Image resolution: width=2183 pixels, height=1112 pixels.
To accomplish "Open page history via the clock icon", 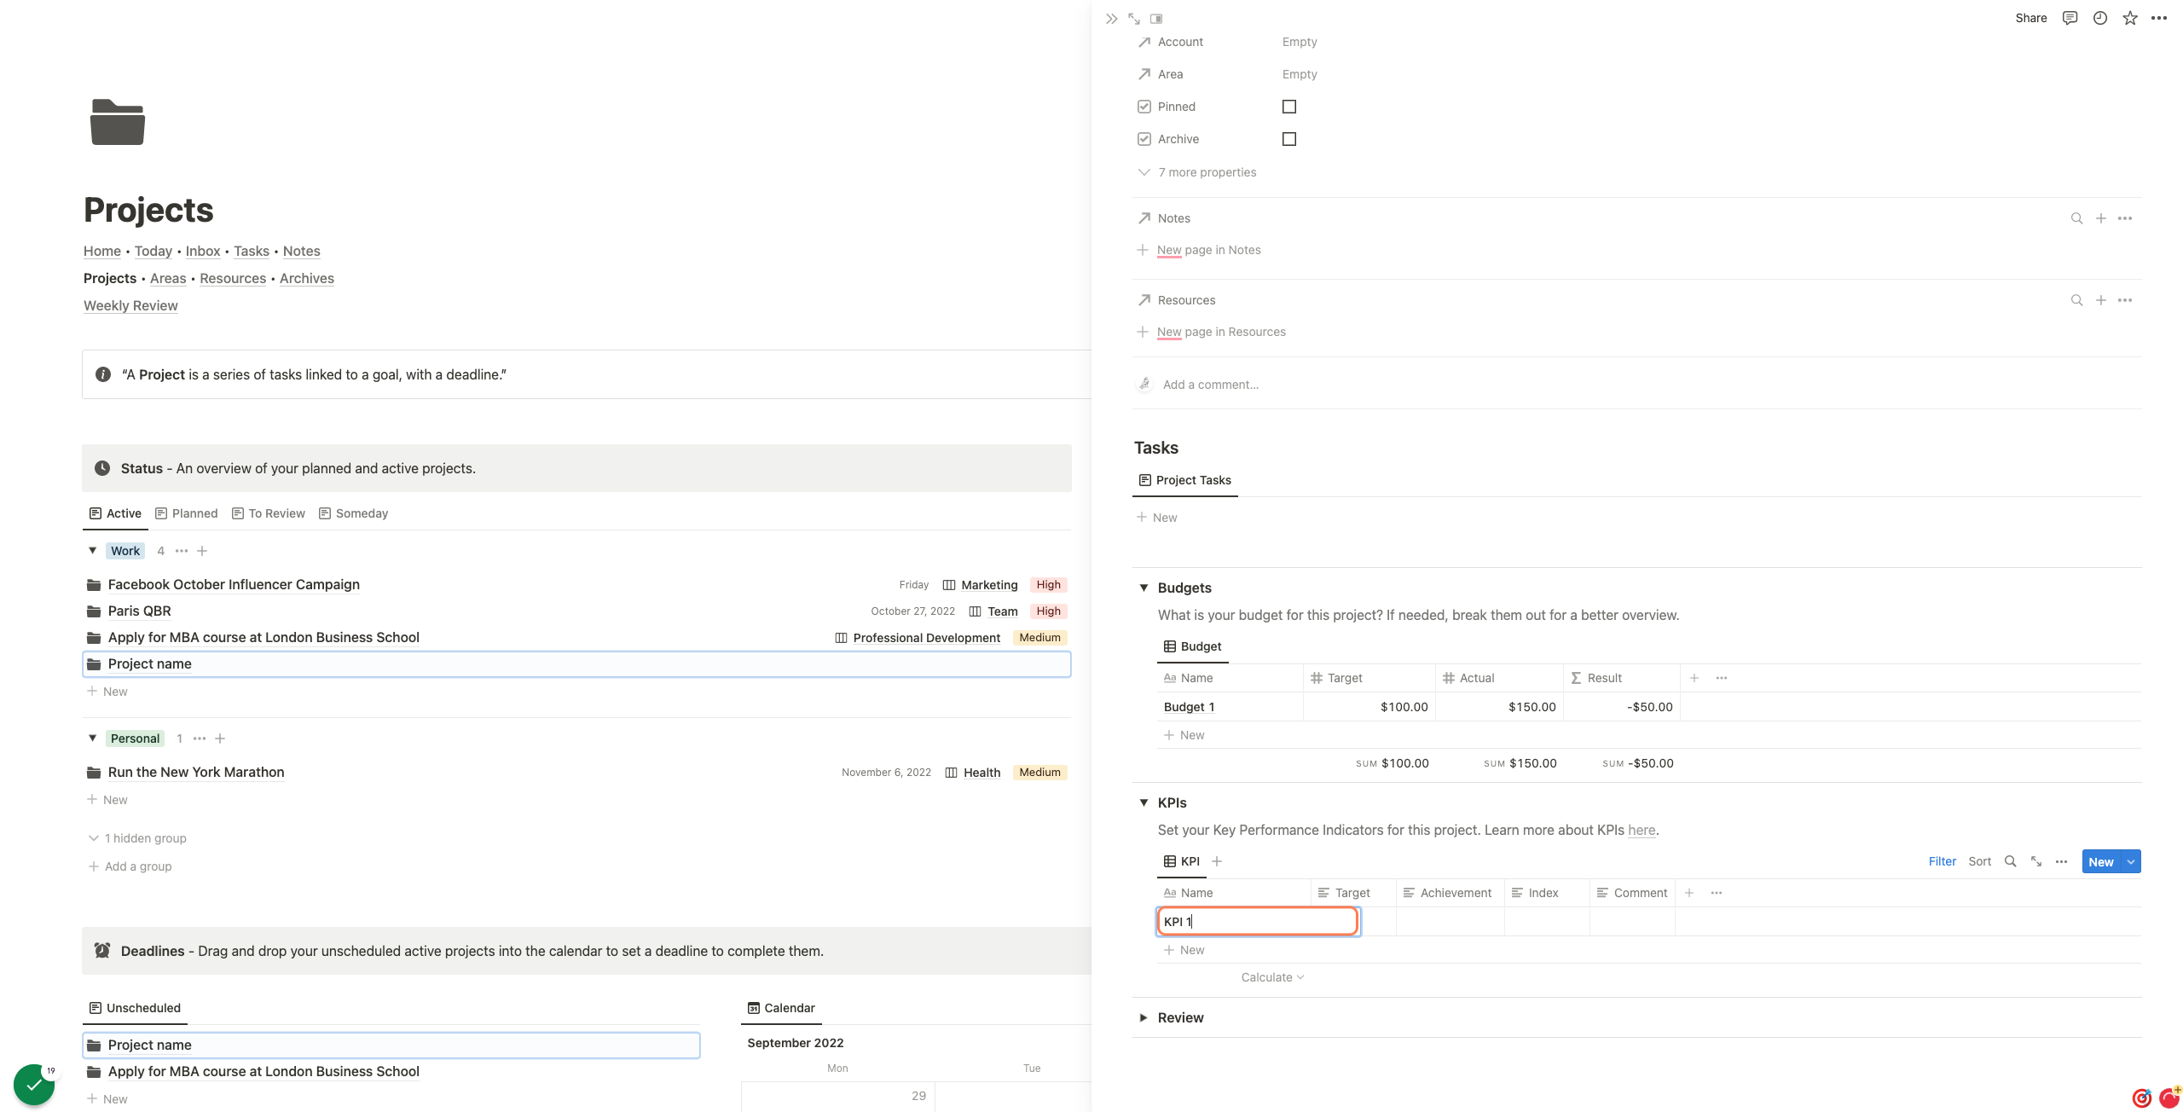I will click(2099, 18).
